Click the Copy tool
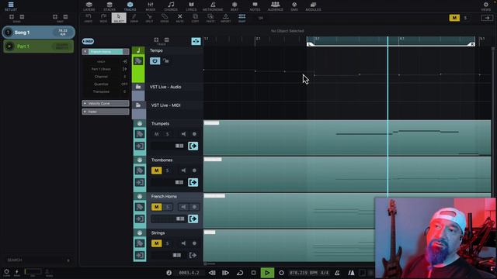The width and height of the screenshot is (497, 279). coord(195,18)
